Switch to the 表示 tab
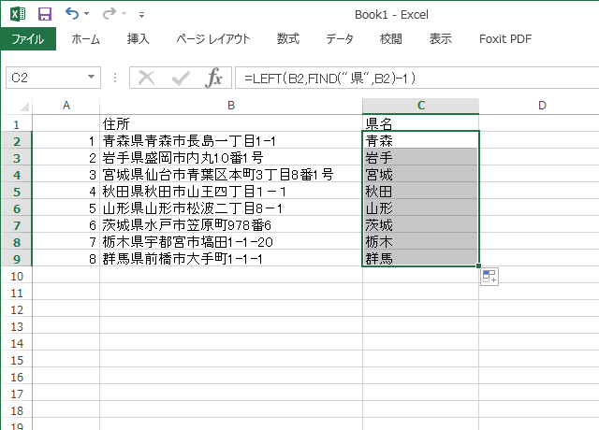599x430 pixels. [x=441, y=39]
